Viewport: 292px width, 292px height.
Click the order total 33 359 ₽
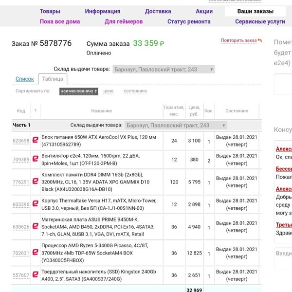point(148,43)
